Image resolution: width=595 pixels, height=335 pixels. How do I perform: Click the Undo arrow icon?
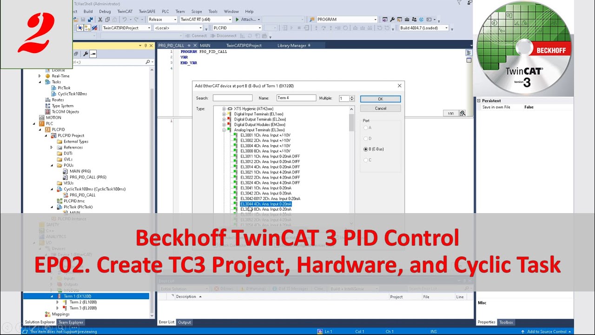pos(125,20)
